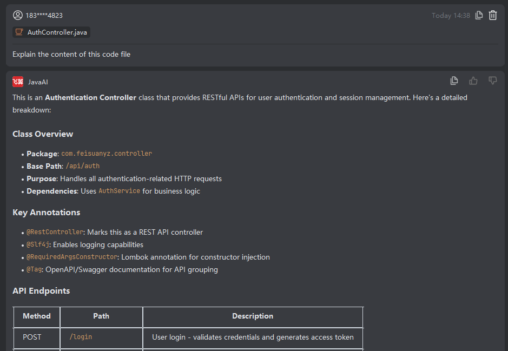Viewport: 508px width, 351px height.
Task: Click the API Endpoints heading
Action: click(x=41, y=291)
